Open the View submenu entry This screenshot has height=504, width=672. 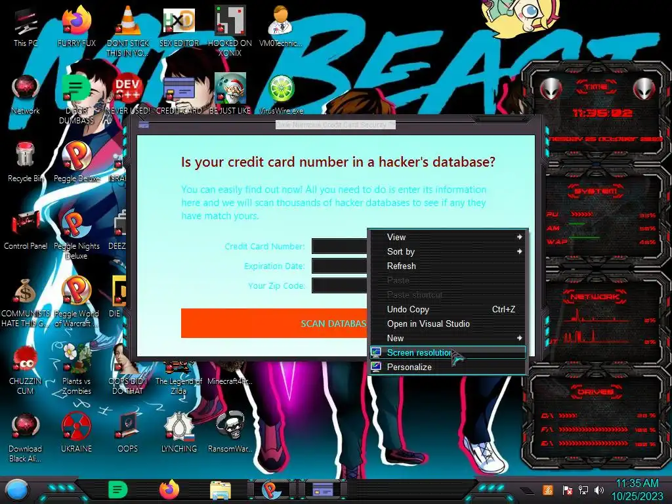tap(447, 238)
